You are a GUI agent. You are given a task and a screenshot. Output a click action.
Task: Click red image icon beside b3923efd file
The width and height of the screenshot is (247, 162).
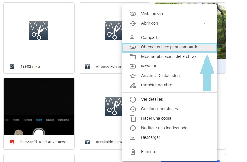pos(12,142)
